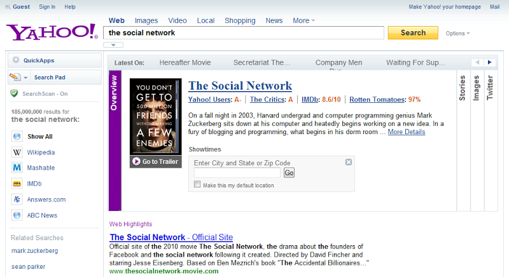The height and width of the screenshot is (277, 509).
Task: Click the ABC News filter text
Action: pos(42,215)
